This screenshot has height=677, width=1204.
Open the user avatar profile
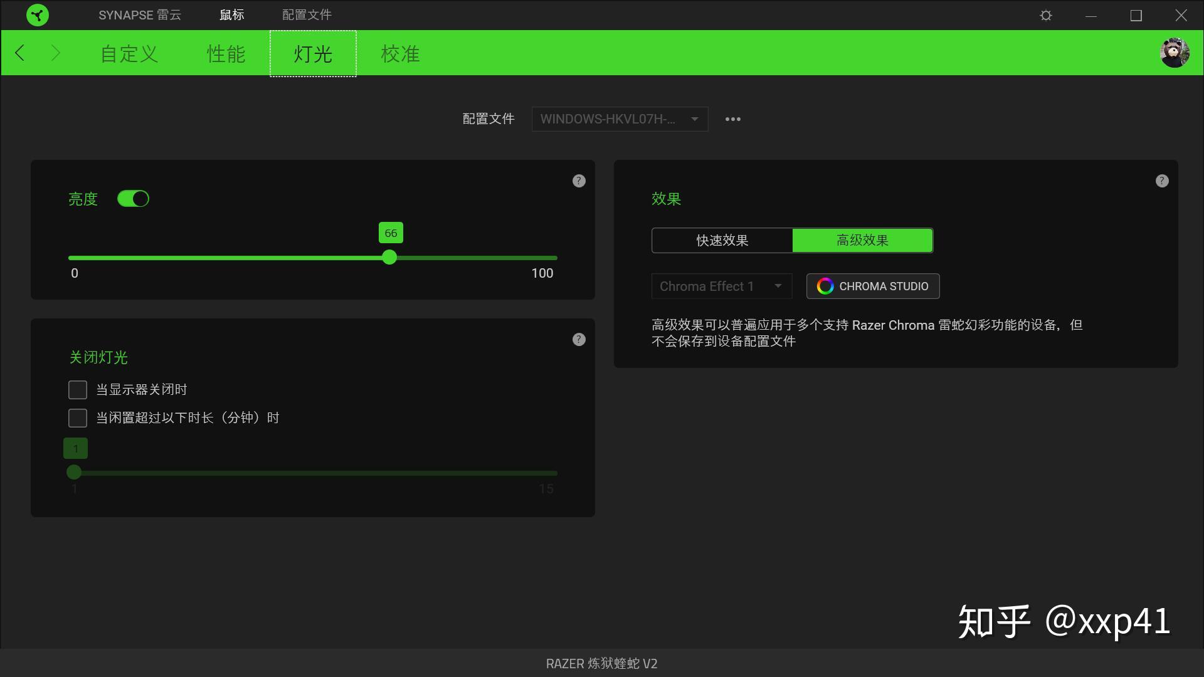pos(1175,53)
